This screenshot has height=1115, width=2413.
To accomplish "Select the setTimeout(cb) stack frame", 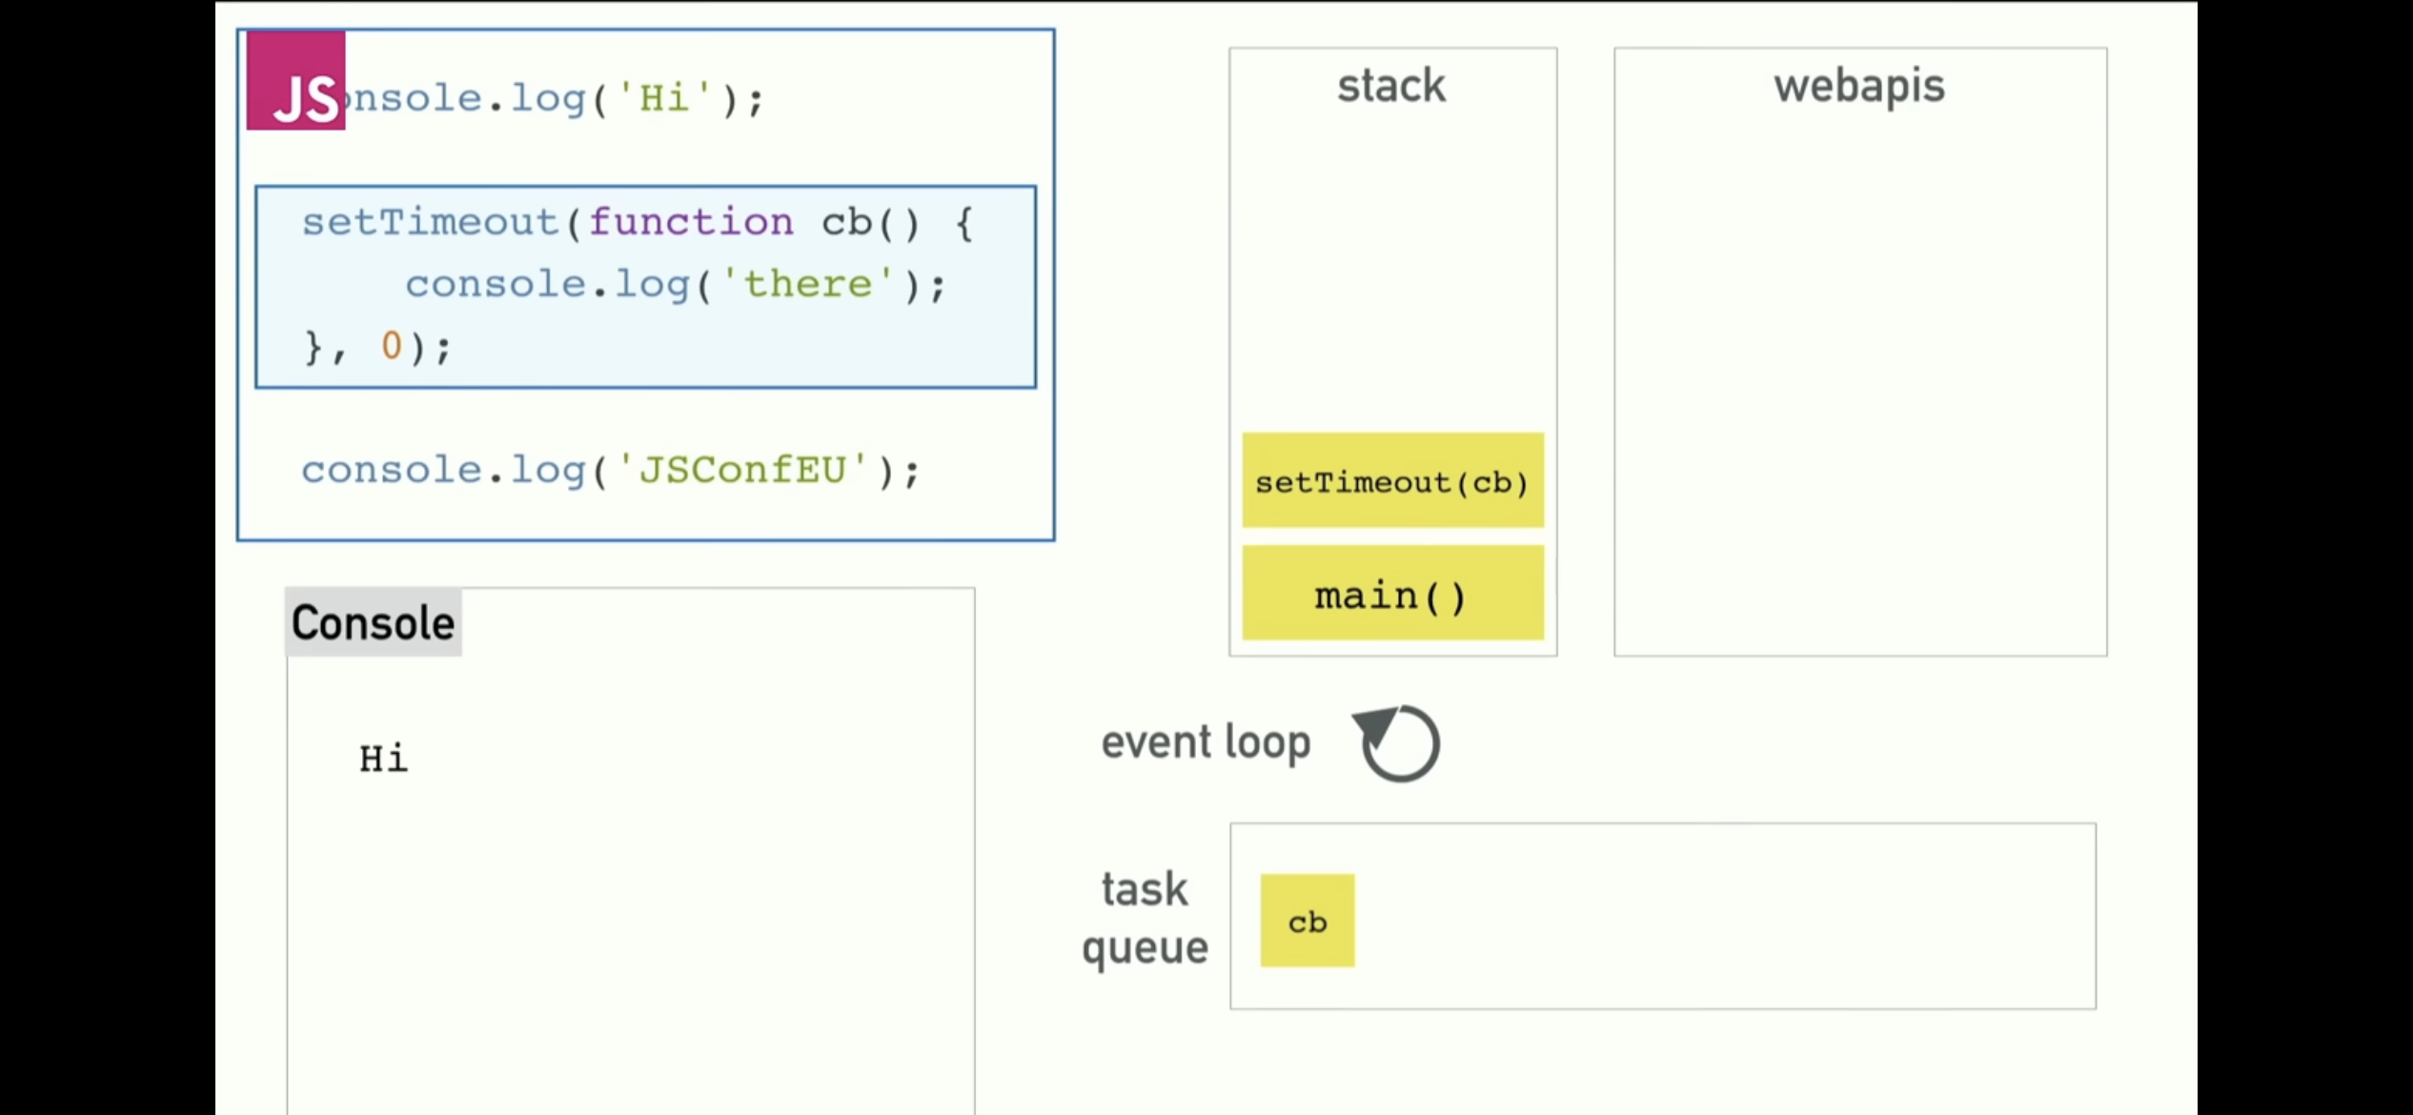I will [1392, 480].
